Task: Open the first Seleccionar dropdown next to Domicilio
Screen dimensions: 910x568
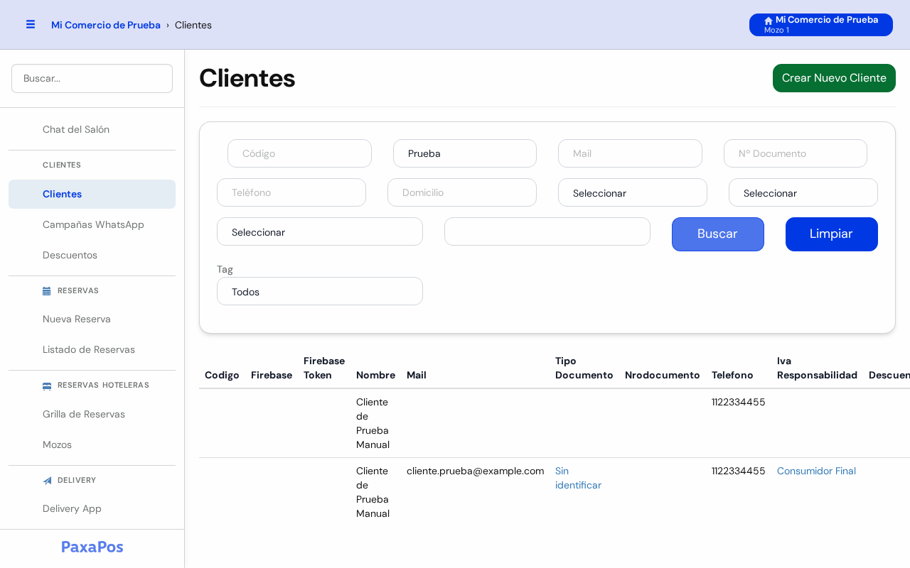Action: click(x=633, y=192)
